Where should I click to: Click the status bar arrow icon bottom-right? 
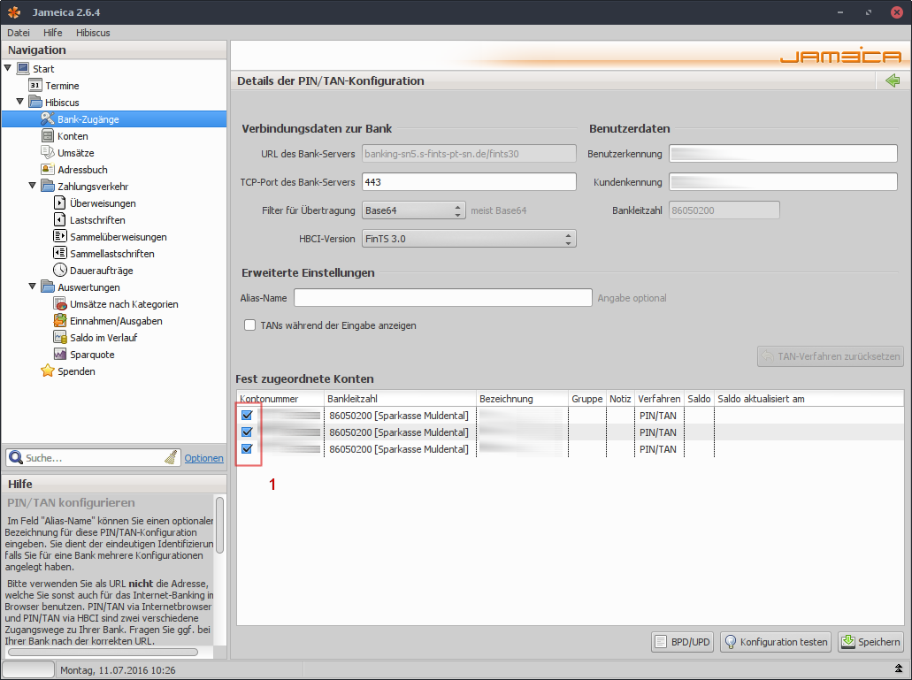898,669
